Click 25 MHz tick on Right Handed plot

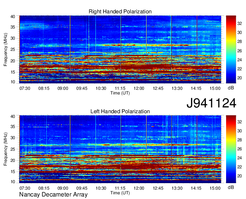(13, 50)
